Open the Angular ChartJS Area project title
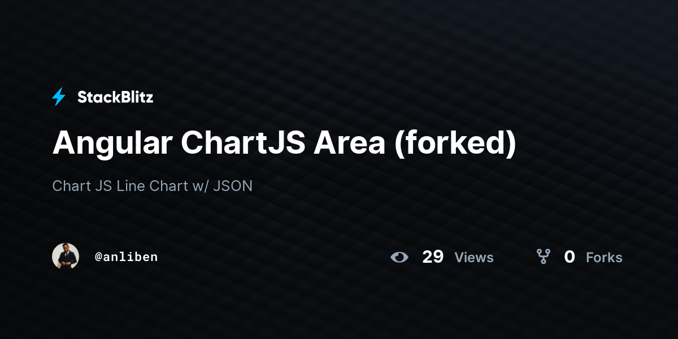Viewport: 678px width, 339px height. tap(284, 144)
